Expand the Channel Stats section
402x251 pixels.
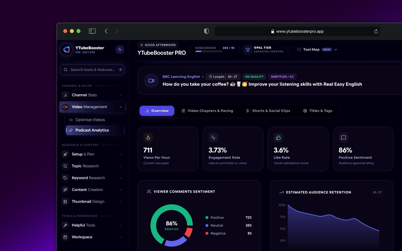pos(121,95)
